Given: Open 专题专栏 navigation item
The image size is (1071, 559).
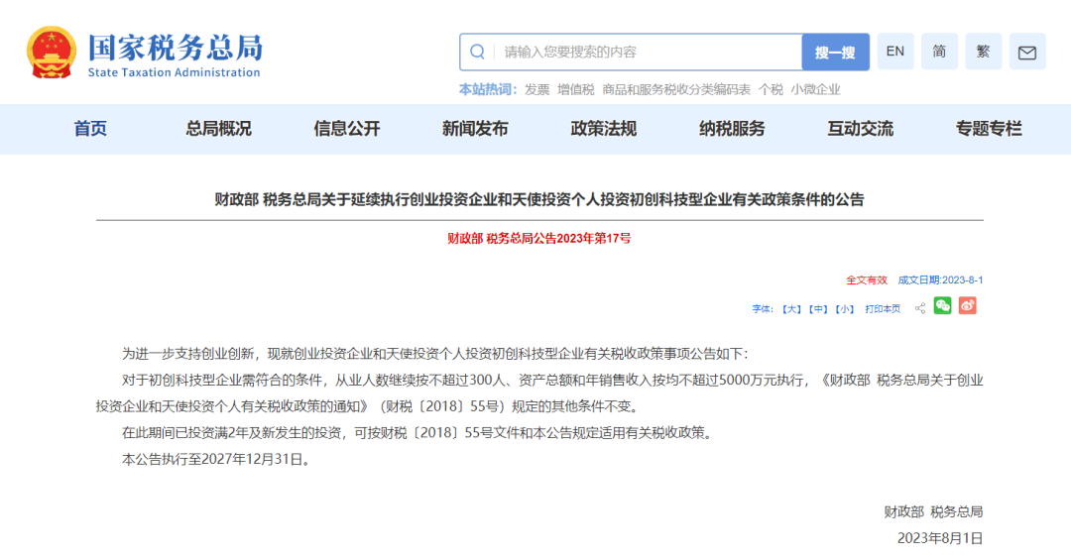Looking at the screenshot, I should click(x=989, y=128).
